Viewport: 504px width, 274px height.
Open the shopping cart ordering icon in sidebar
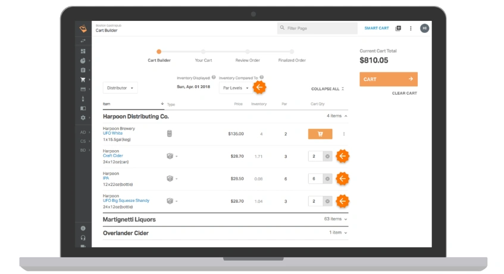pyautogui.click(x=83, y=79)
